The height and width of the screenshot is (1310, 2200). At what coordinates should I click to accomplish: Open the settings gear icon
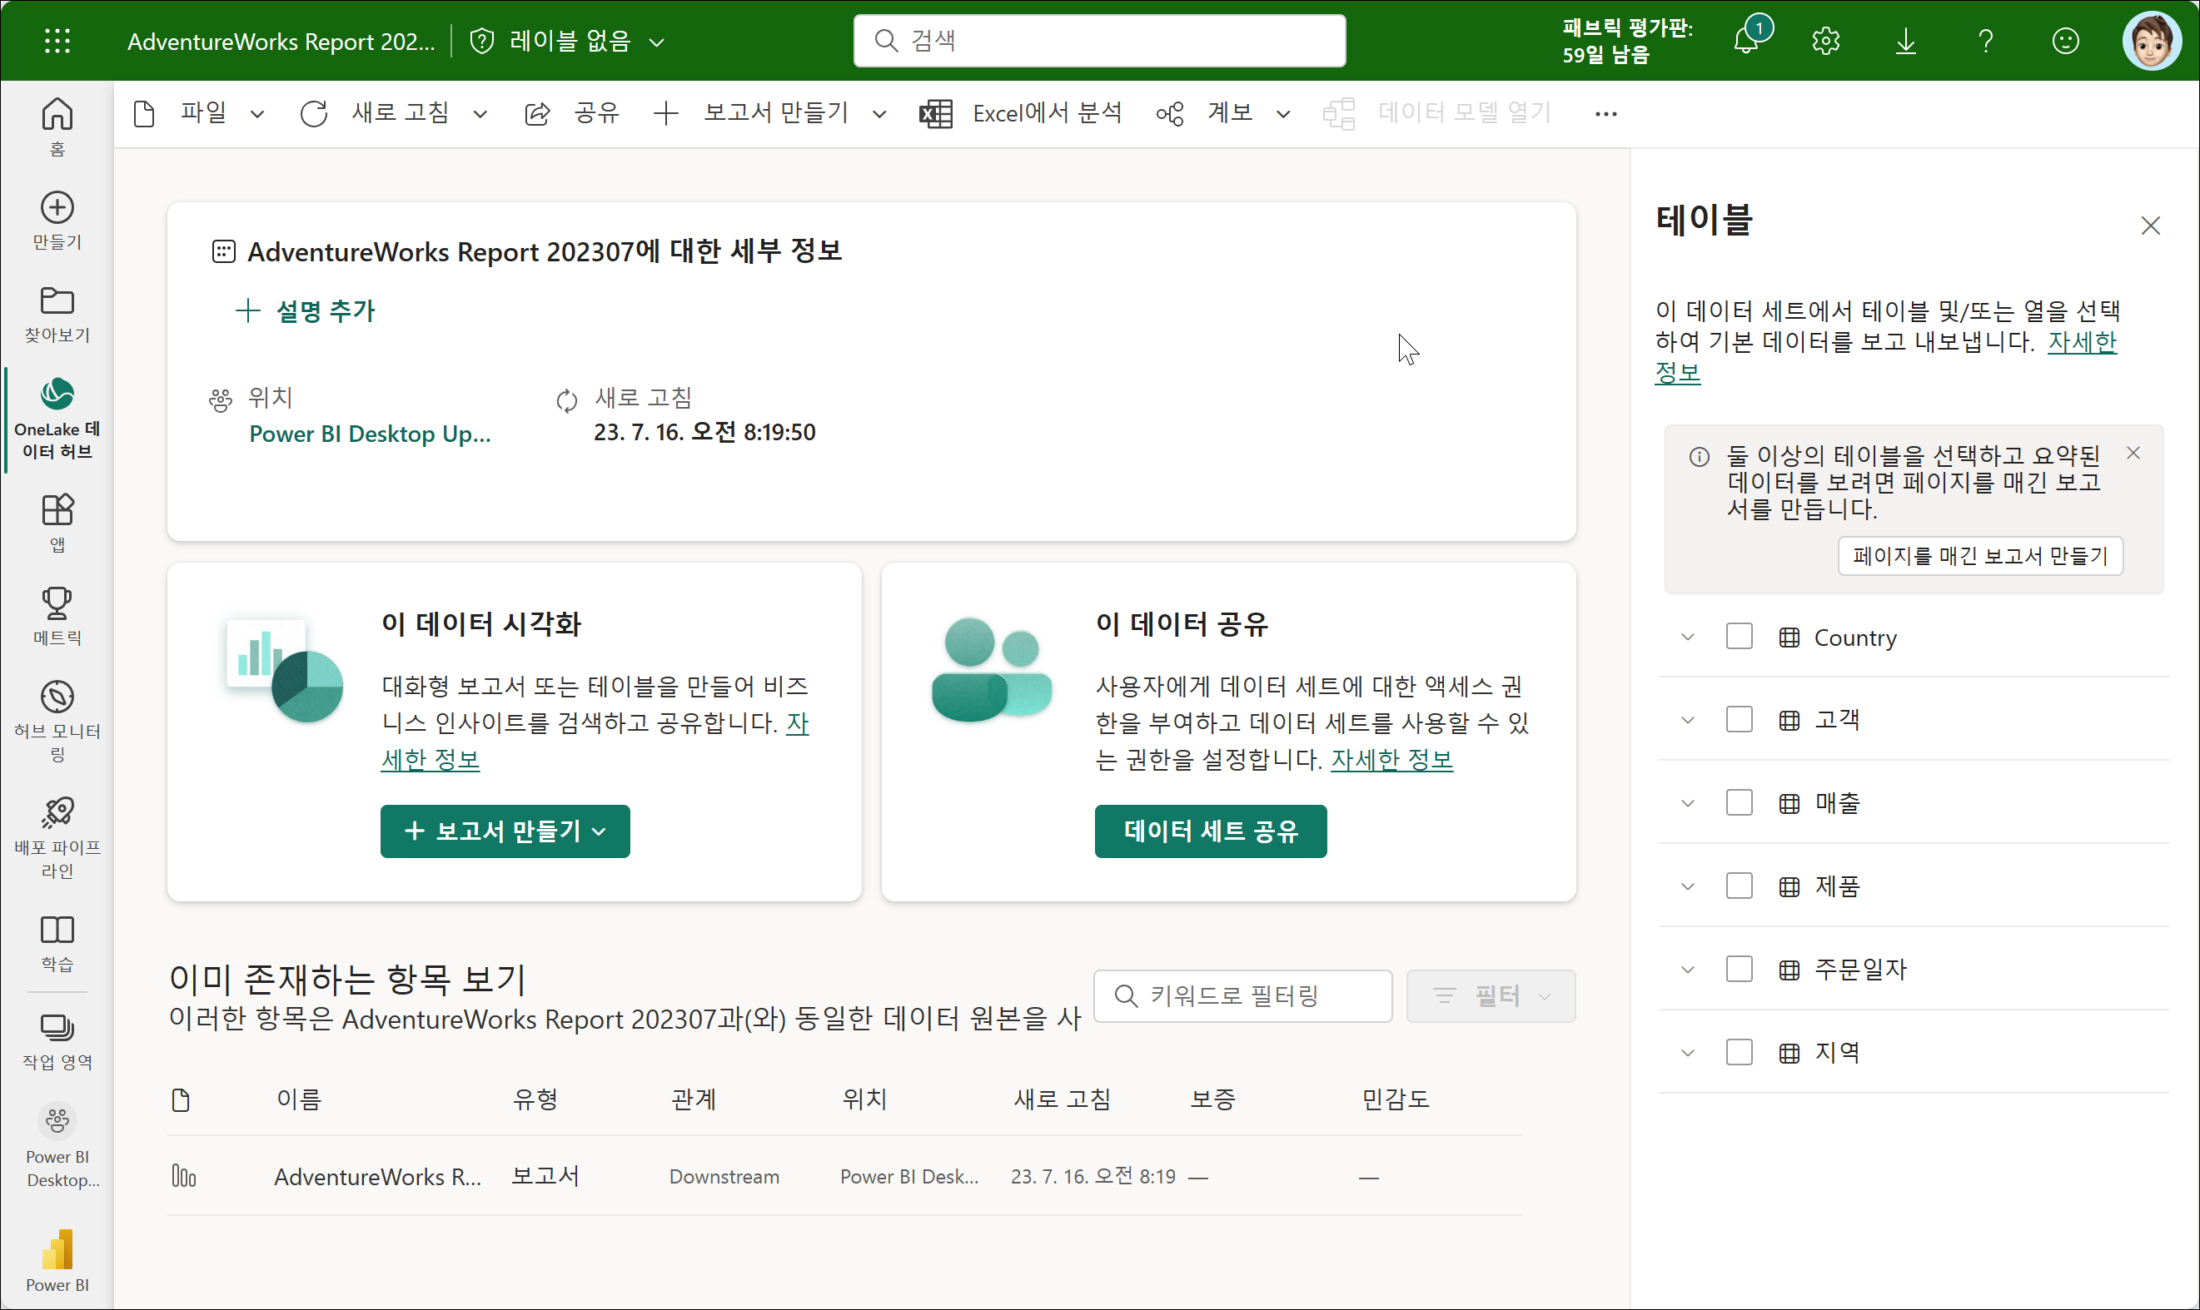1825,42
